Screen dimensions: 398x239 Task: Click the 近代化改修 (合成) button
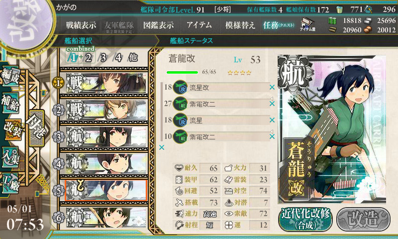[305, 219]
